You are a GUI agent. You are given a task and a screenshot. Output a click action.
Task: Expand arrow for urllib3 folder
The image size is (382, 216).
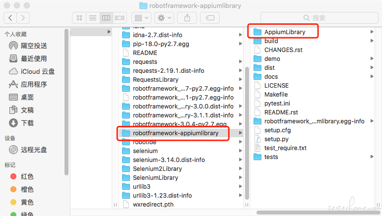point(241,187)
